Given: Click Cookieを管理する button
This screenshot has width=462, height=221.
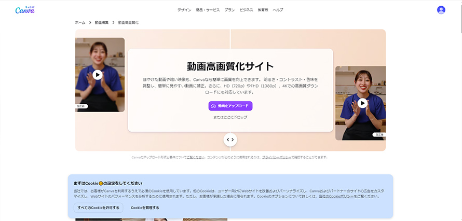Looking at the screenshot, I should pyautogui.click(x=145, y=208).
